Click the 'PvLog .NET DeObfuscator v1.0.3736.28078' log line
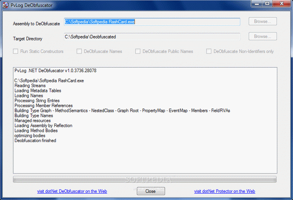 [x=56, y=71]
